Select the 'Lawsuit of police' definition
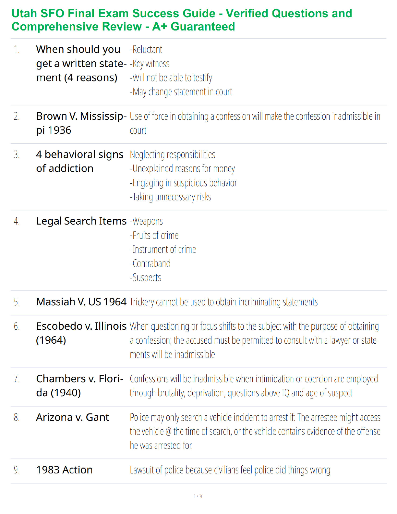 (230, 470)
